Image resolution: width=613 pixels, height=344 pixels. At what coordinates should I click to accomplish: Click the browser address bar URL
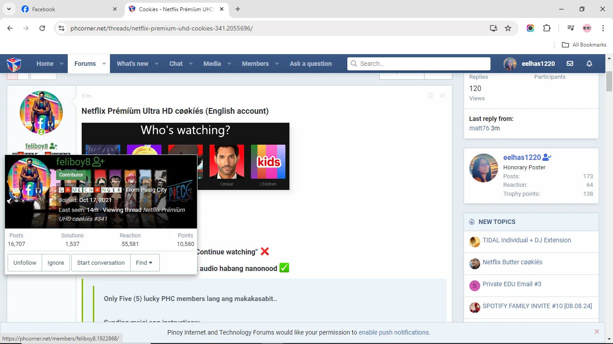click(162, 28)
